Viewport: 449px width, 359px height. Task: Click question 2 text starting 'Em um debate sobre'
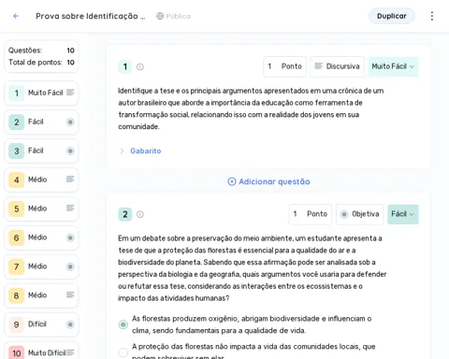point(253,268)
